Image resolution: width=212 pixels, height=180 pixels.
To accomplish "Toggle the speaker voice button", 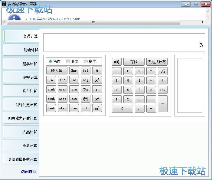I will (116, 62).
